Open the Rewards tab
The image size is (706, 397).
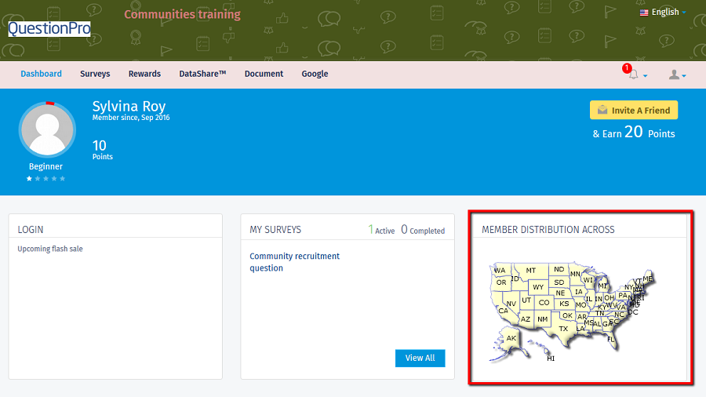coord(144,74)
